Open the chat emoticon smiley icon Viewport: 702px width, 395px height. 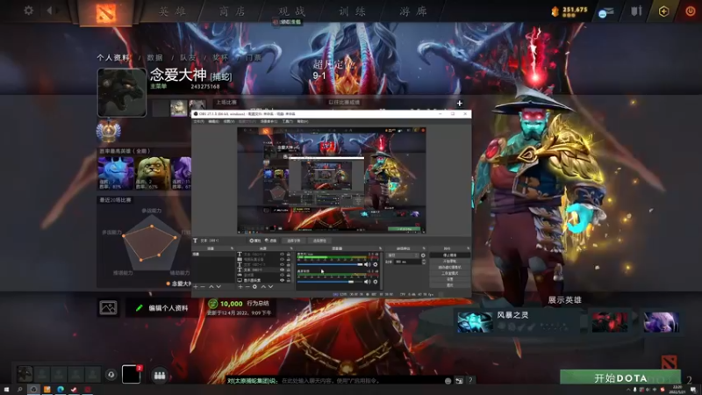point(448,381)
